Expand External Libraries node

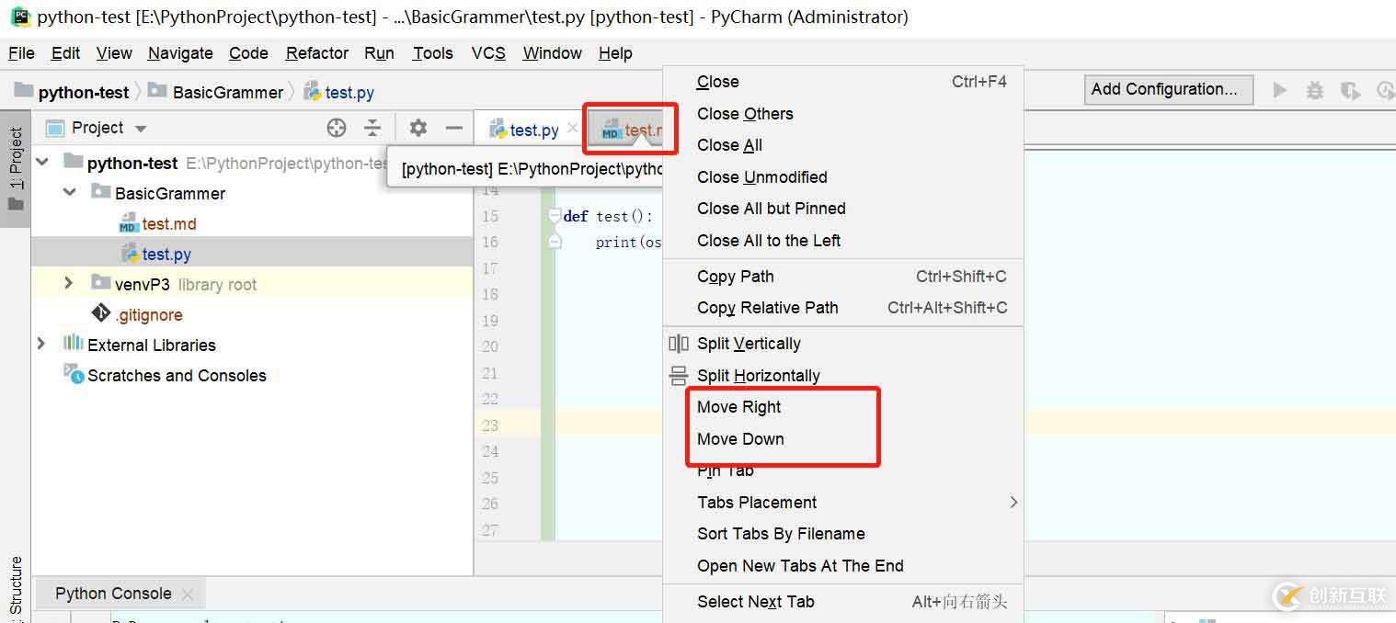point(40,344)
